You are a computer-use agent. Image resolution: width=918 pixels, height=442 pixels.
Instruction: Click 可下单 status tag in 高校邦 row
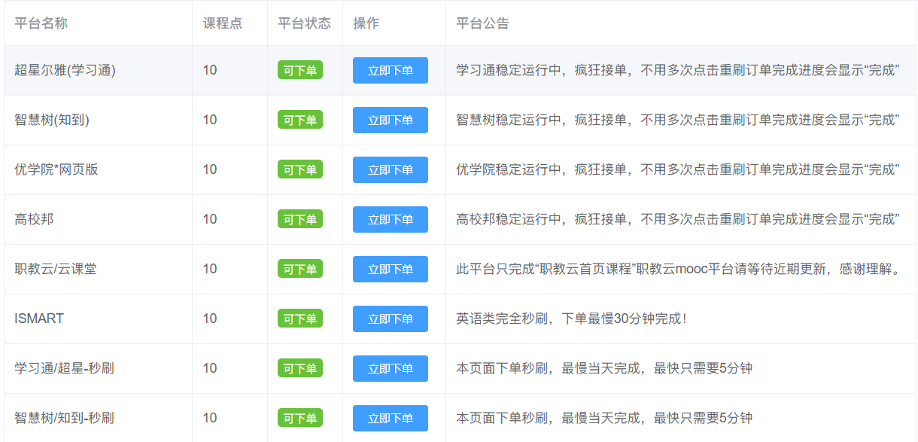pyautogui.click(x=300, y=219)
